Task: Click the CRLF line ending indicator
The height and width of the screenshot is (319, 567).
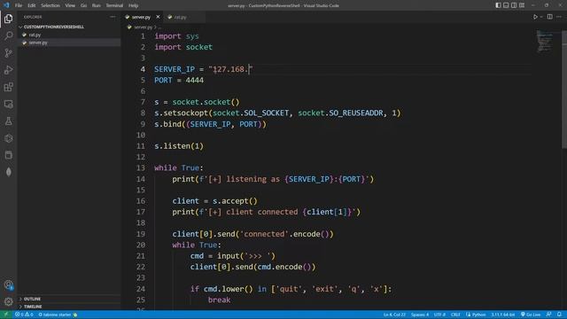Action: click(455, 315)
